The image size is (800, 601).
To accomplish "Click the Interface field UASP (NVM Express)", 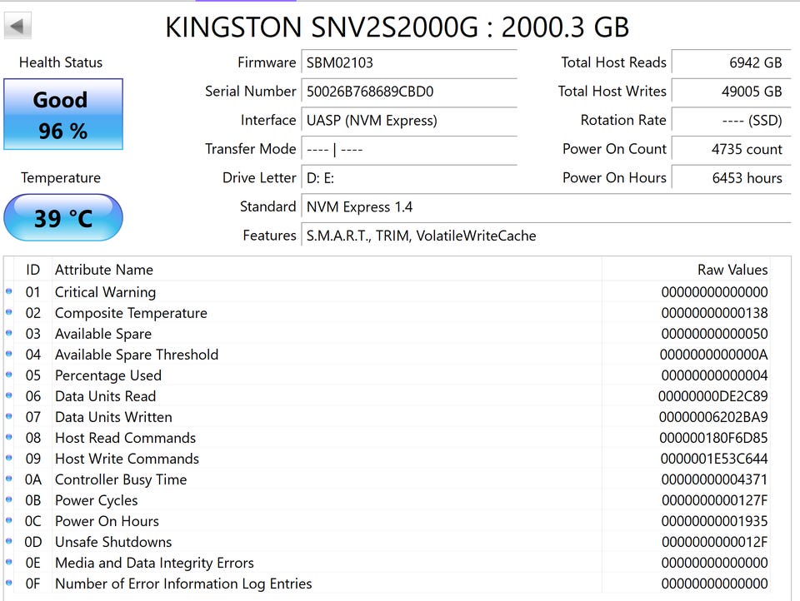I will click(x=409, y=121).
